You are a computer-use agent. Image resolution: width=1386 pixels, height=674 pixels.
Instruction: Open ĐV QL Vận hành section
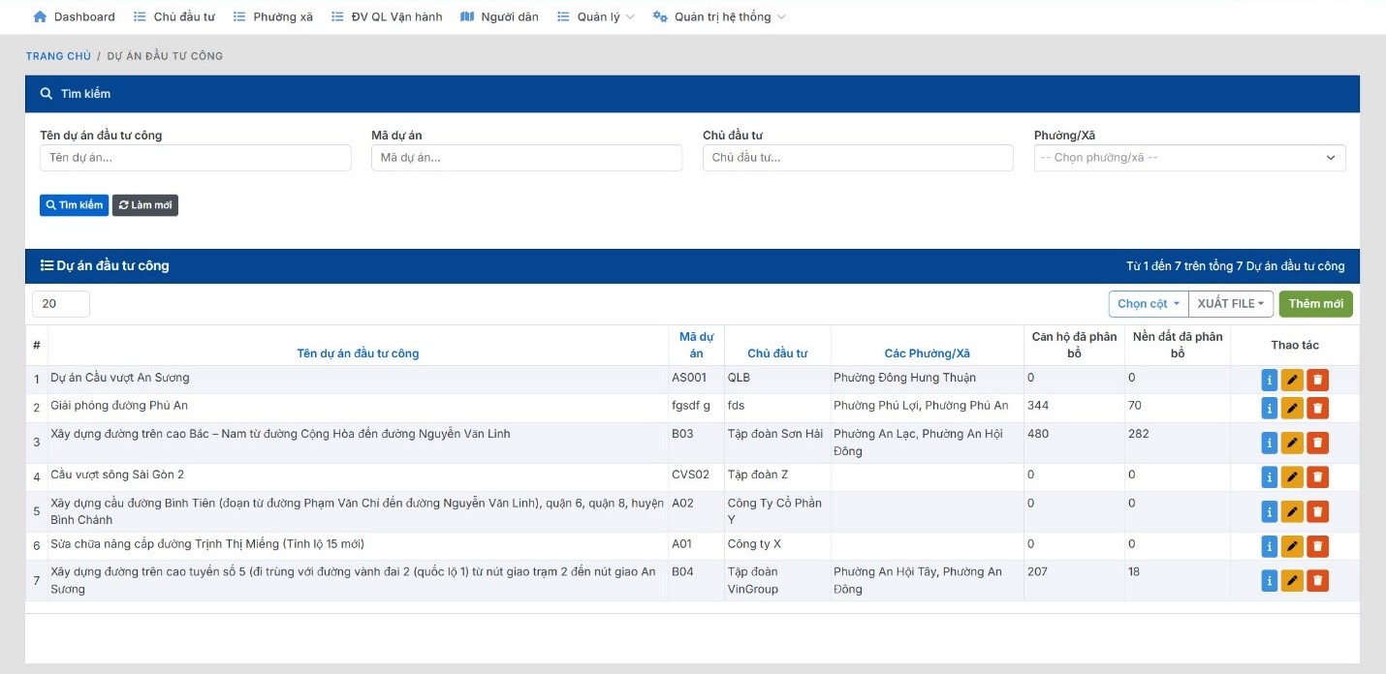(387, 16)
